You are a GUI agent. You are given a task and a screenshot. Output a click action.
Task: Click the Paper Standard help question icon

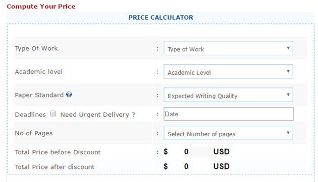[x=69, y=95]
